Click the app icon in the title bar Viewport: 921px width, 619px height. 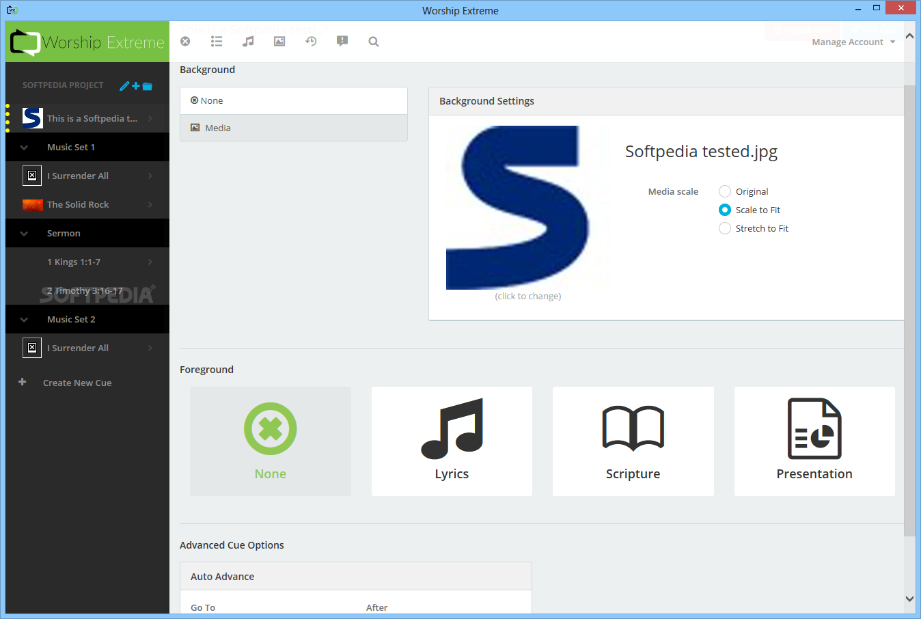click(x=12, y=10)
